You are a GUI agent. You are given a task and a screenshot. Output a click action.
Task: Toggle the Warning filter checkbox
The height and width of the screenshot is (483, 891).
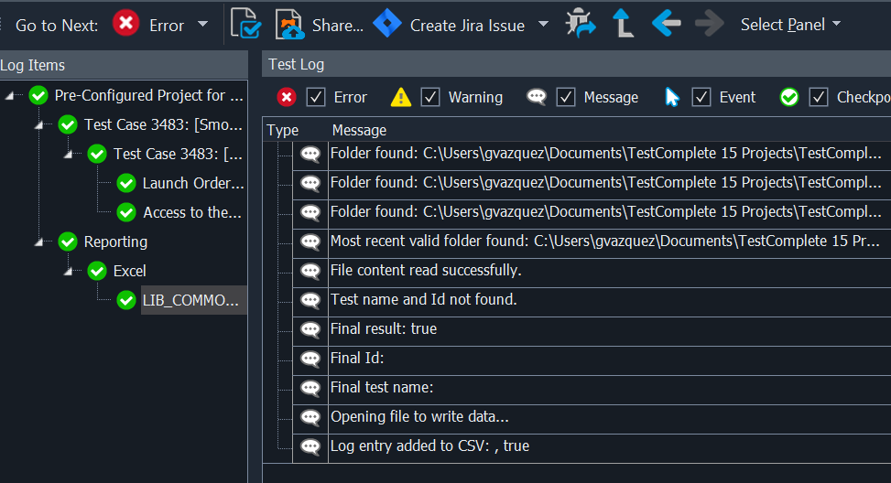pos(430,97)
